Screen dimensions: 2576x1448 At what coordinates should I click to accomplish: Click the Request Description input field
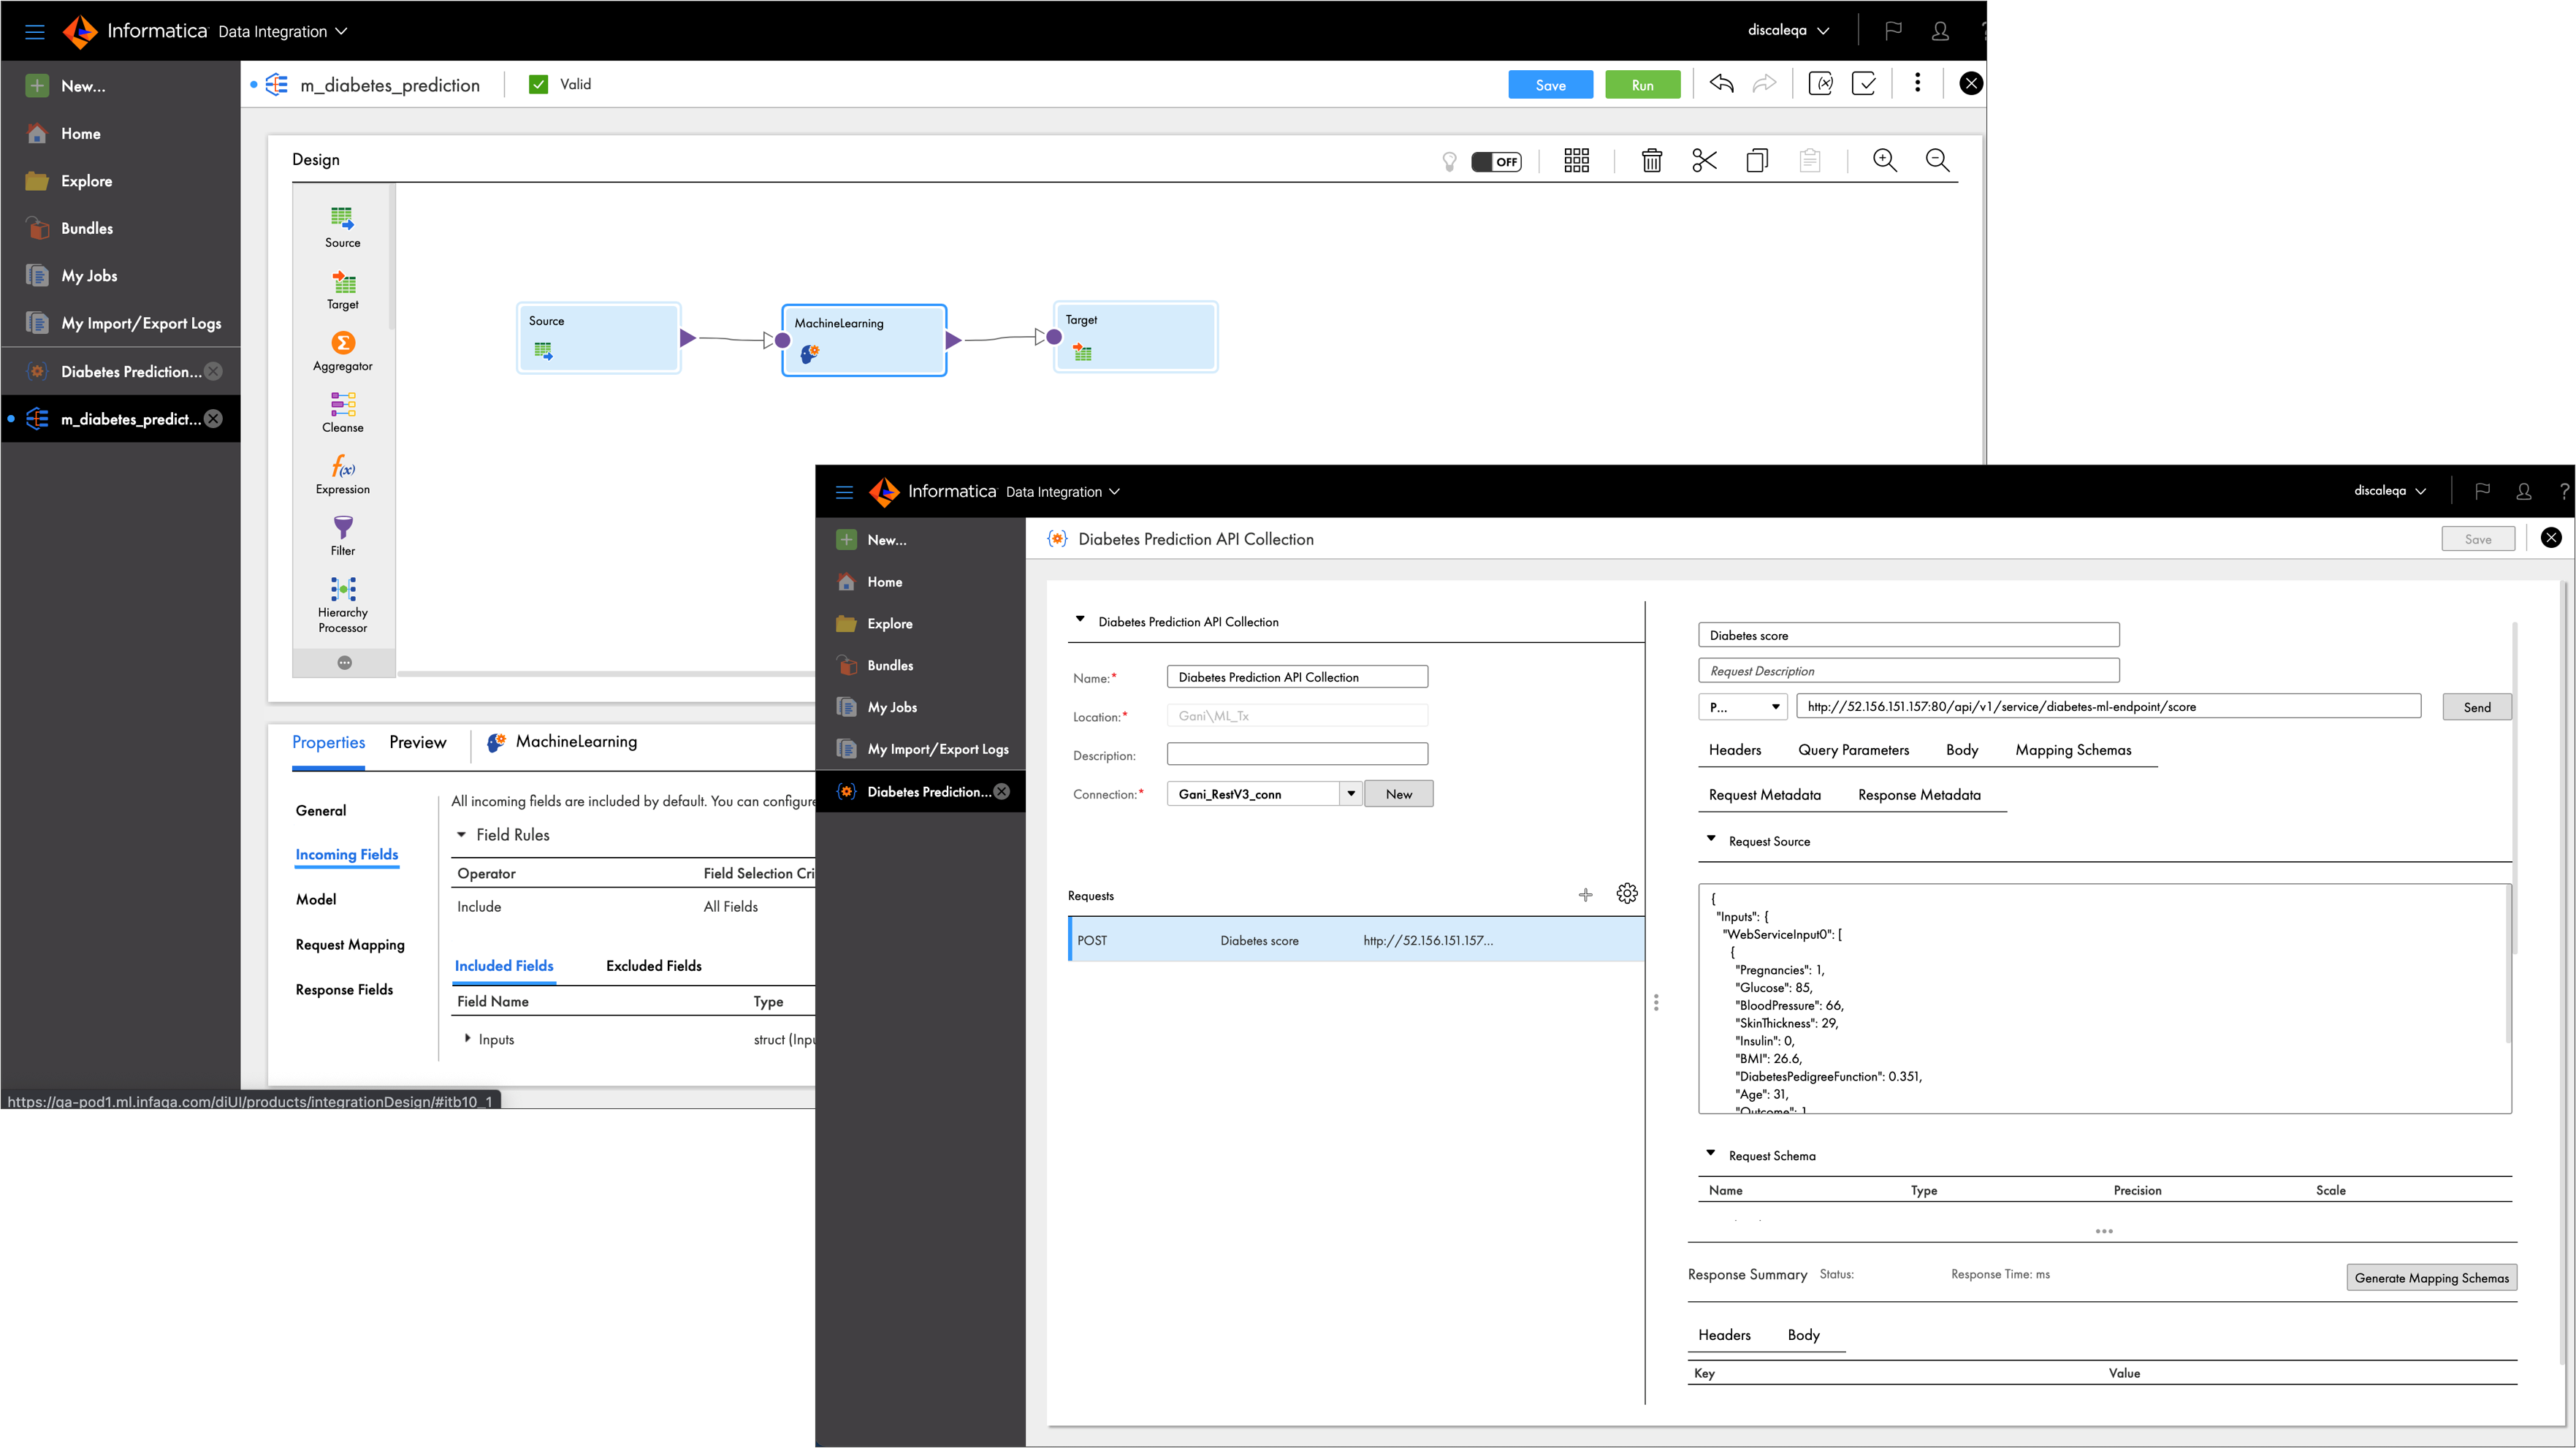(x=1908, y=671)
